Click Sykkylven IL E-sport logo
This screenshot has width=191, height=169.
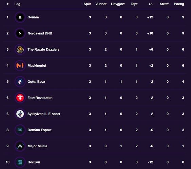tap(20, 114)
